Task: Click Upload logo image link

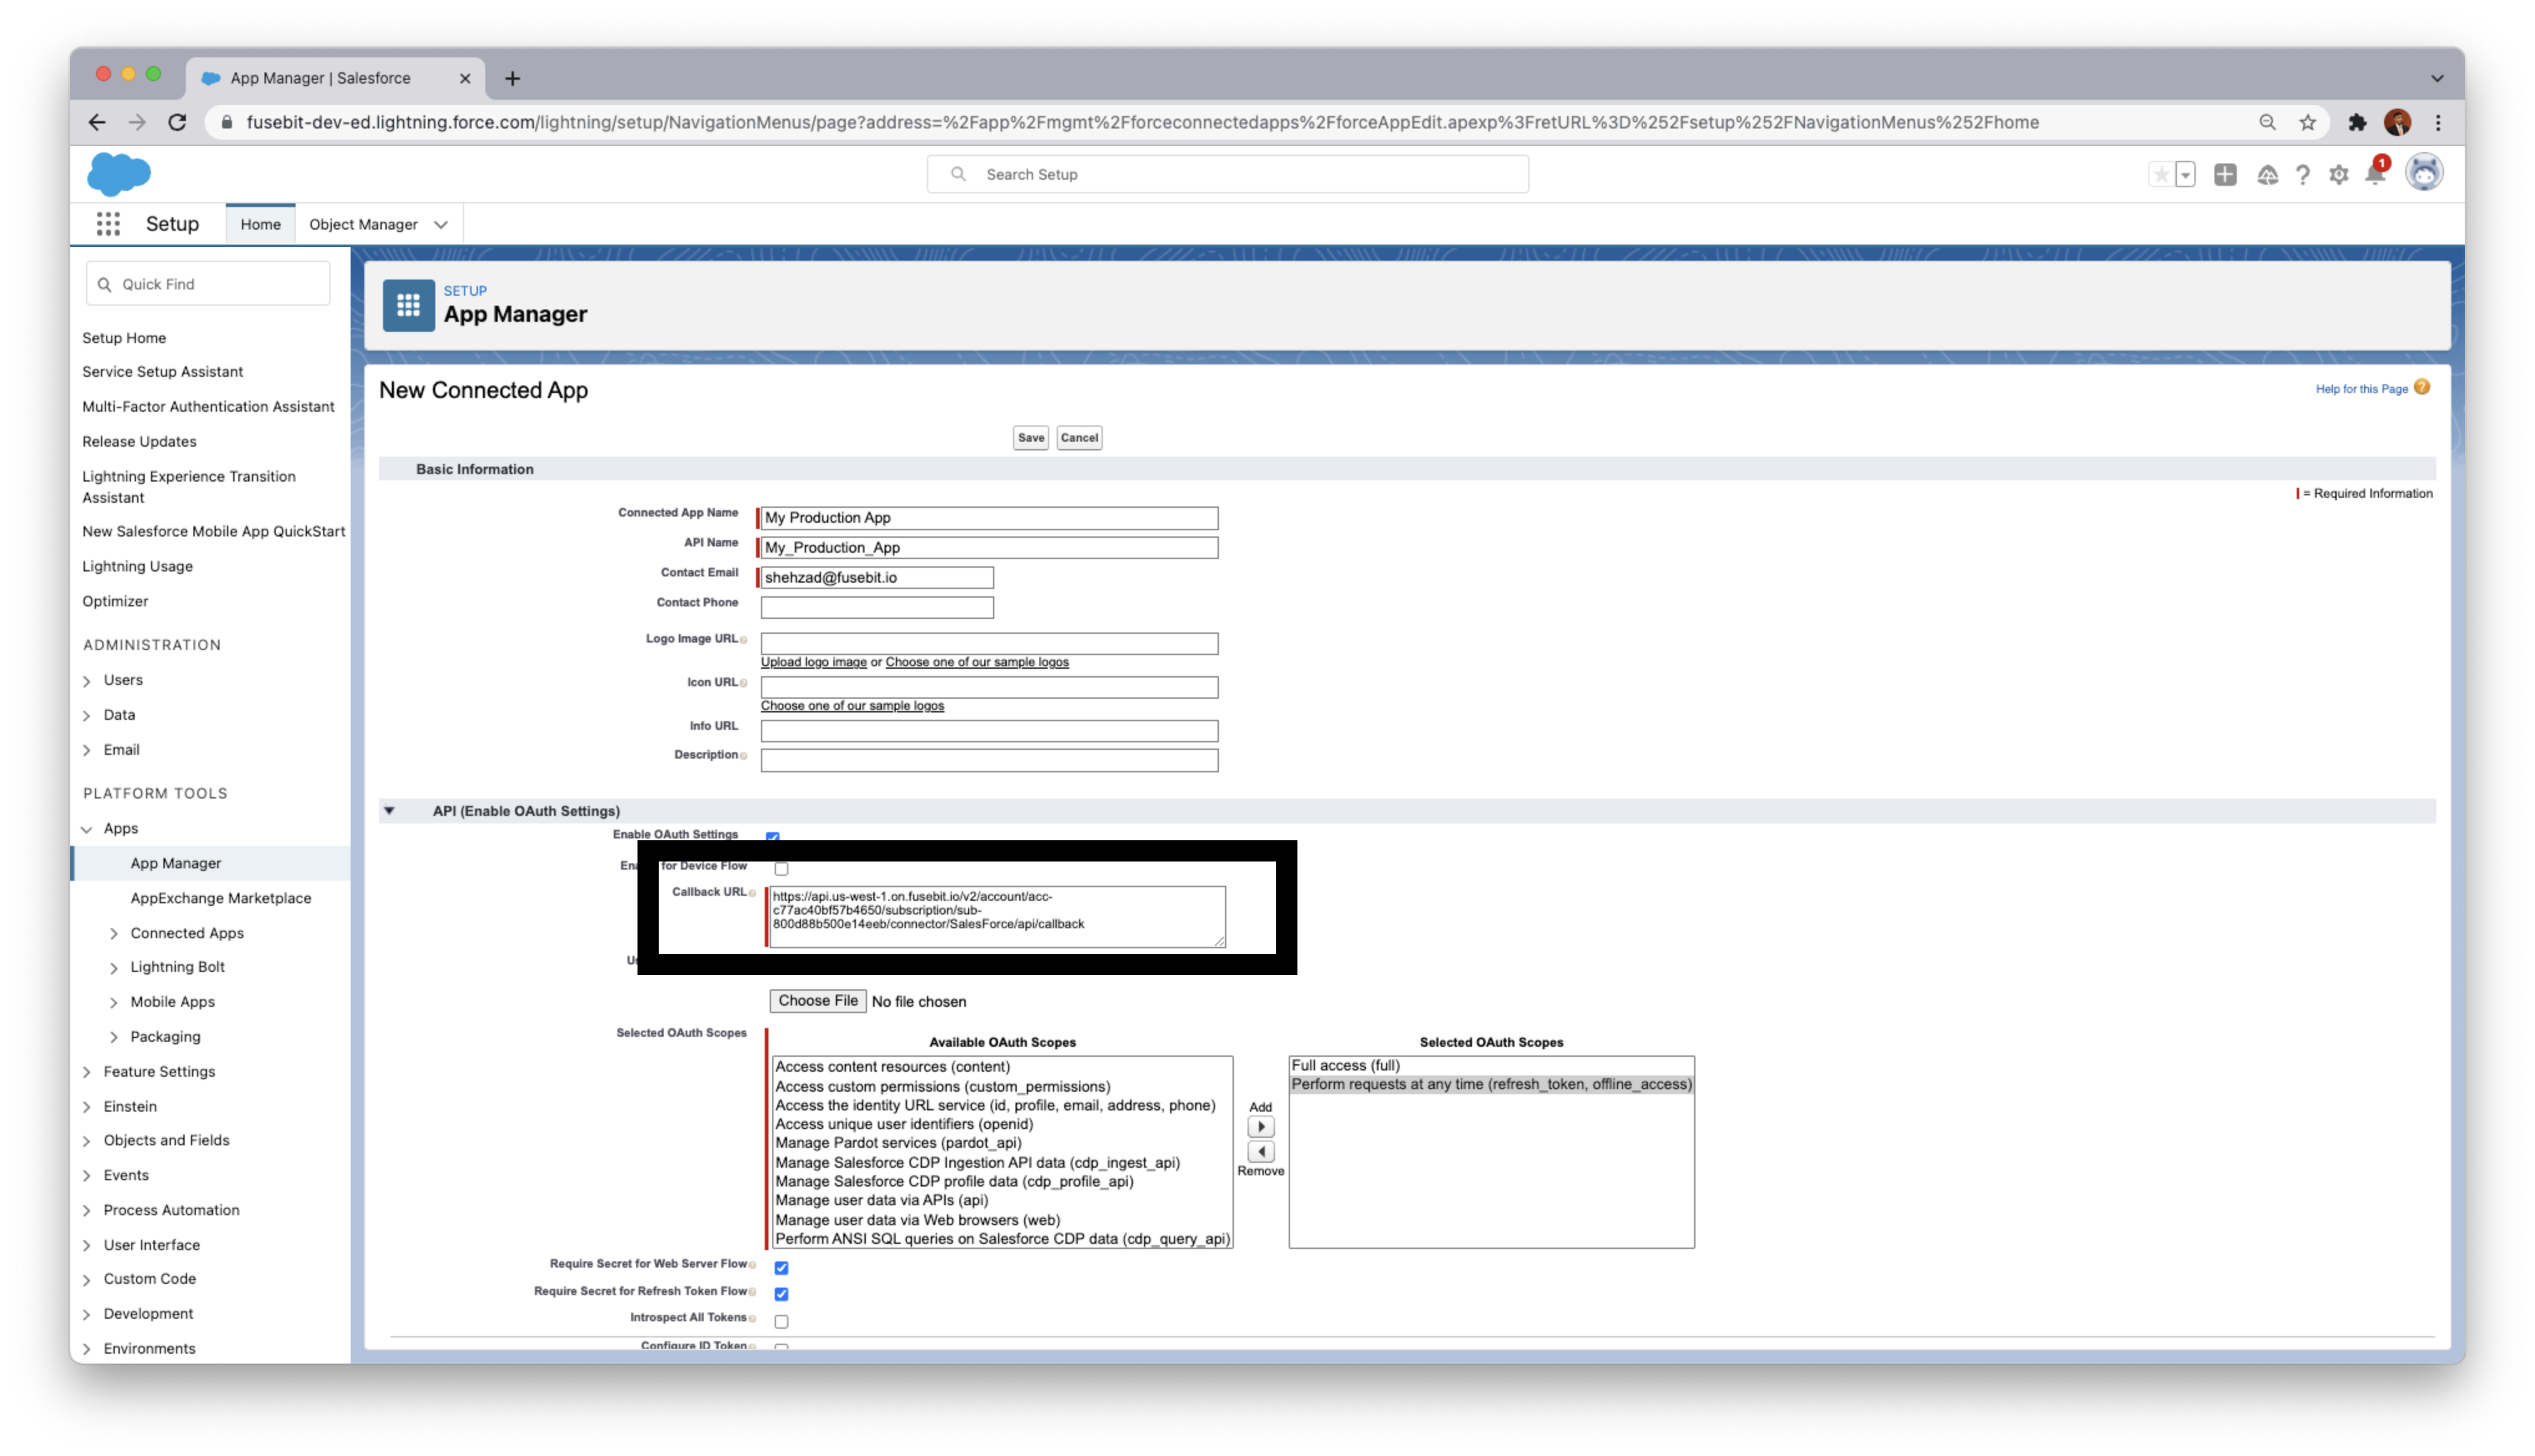Action: pyautogui.click(x=813, y=662)
